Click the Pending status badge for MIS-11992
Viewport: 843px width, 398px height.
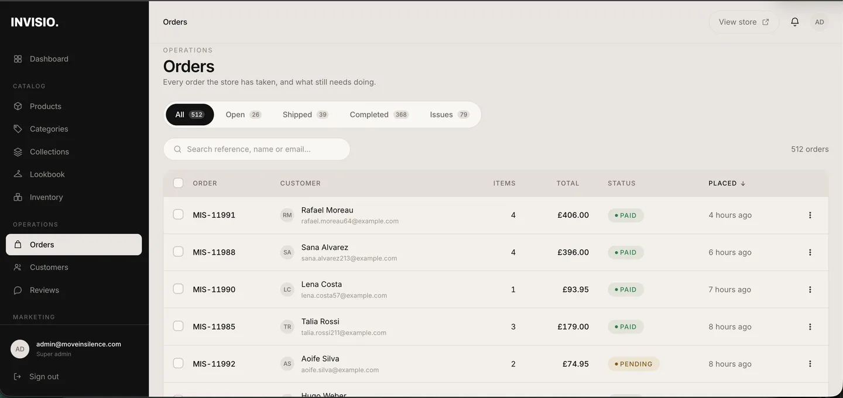point(634,364)
